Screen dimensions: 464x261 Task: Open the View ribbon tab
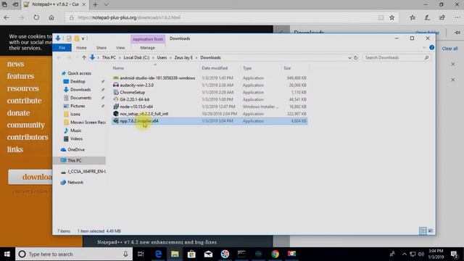(120, 48)
